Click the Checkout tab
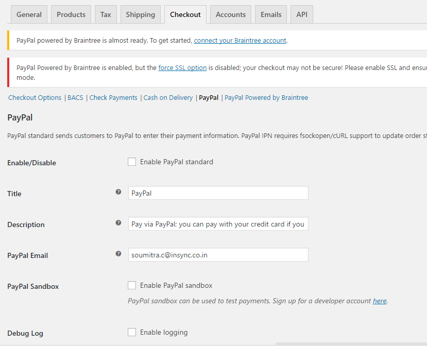The image size is (427, 346). click(x=185, y=14)
